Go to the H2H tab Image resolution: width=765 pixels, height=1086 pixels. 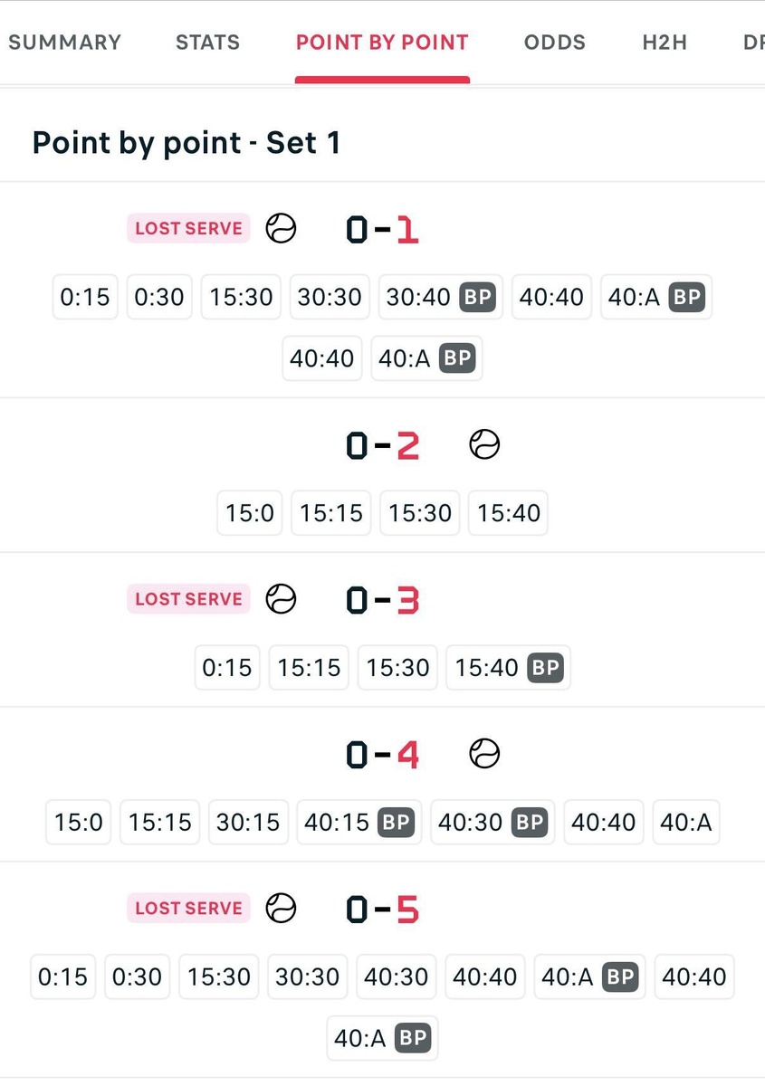(x=665, y=42)
